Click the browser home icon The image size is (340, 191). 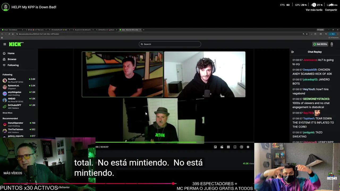click(13, 34)
